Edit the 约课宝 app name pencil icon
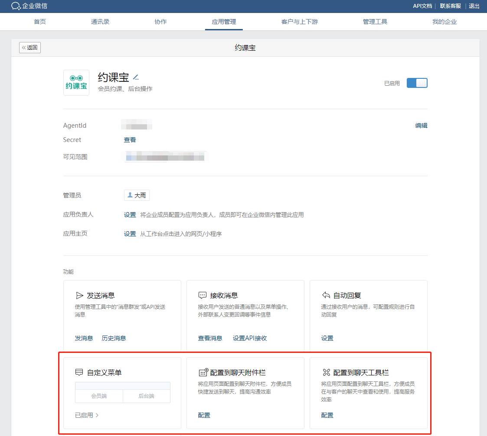The height and width of the screenshot is (436, 487). pos(136,77)
